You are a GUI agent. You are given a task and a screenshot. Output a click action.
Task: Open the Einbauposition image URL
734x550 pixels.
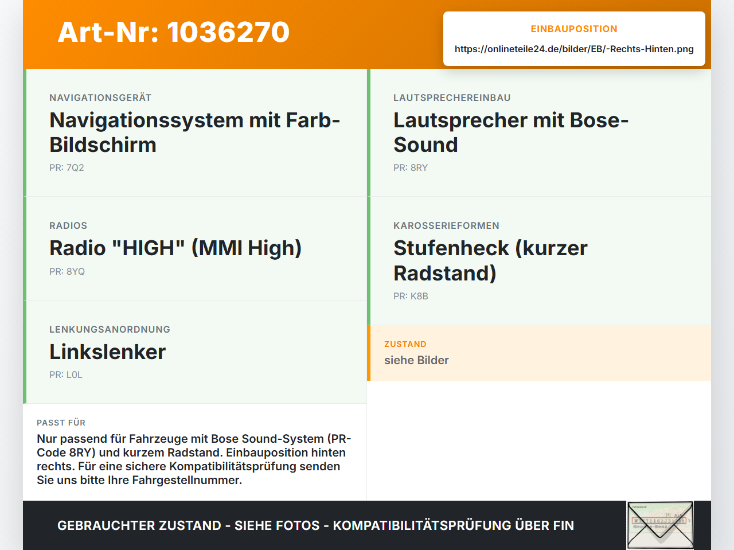(574, 49)
